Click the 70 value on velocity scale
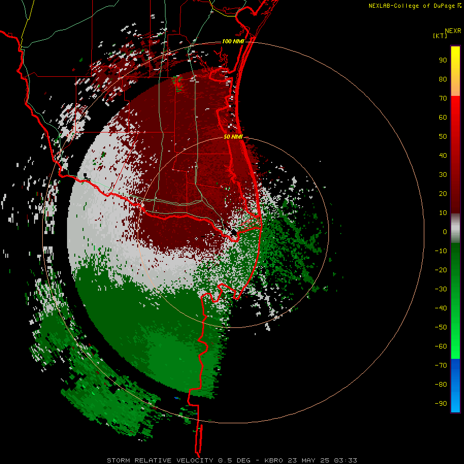 pos(443,98)
